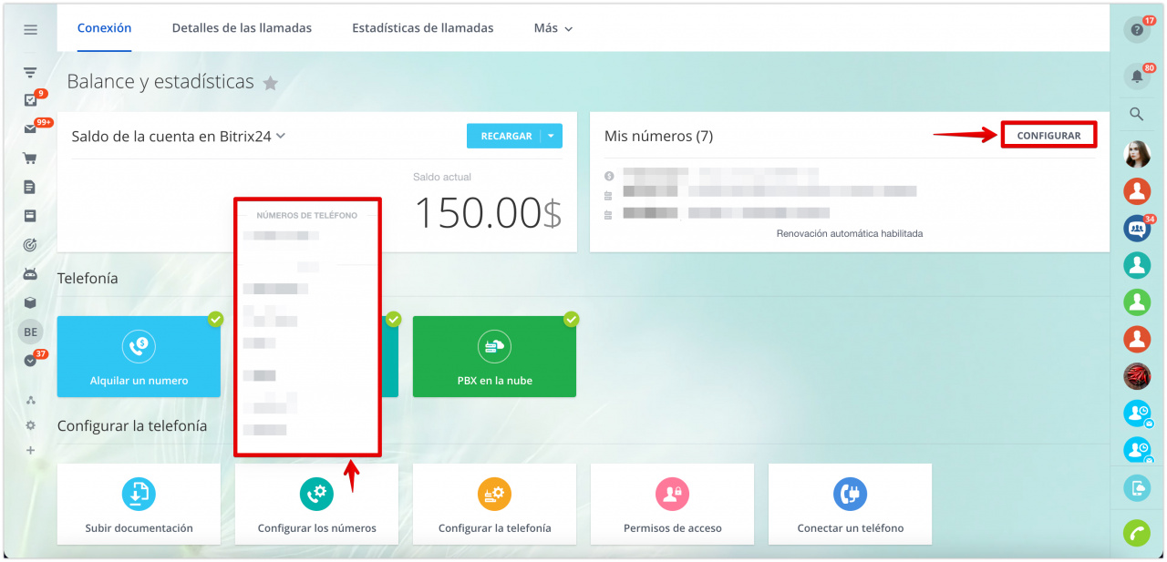Screen dimensions: 1167x562
Task: Click the orange Configurar la telefonía icon
Action: pyautogui.click(x=494, y=494)
